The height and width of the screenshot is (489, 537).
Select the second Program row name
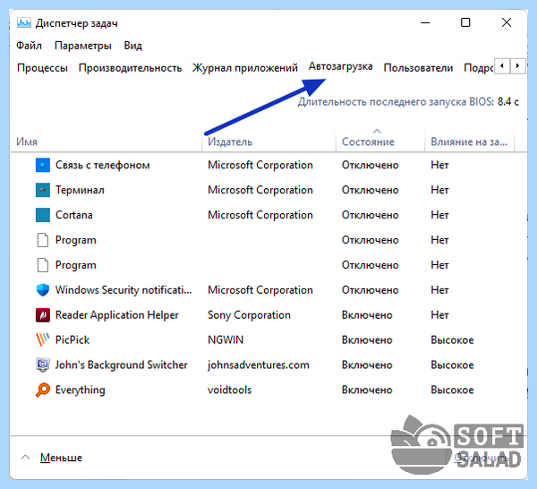tap(76, 265)
